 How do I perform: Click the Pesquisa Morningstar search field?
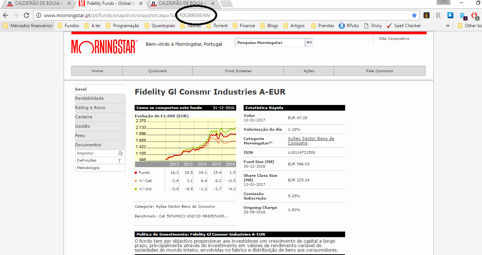click(270, 42)
